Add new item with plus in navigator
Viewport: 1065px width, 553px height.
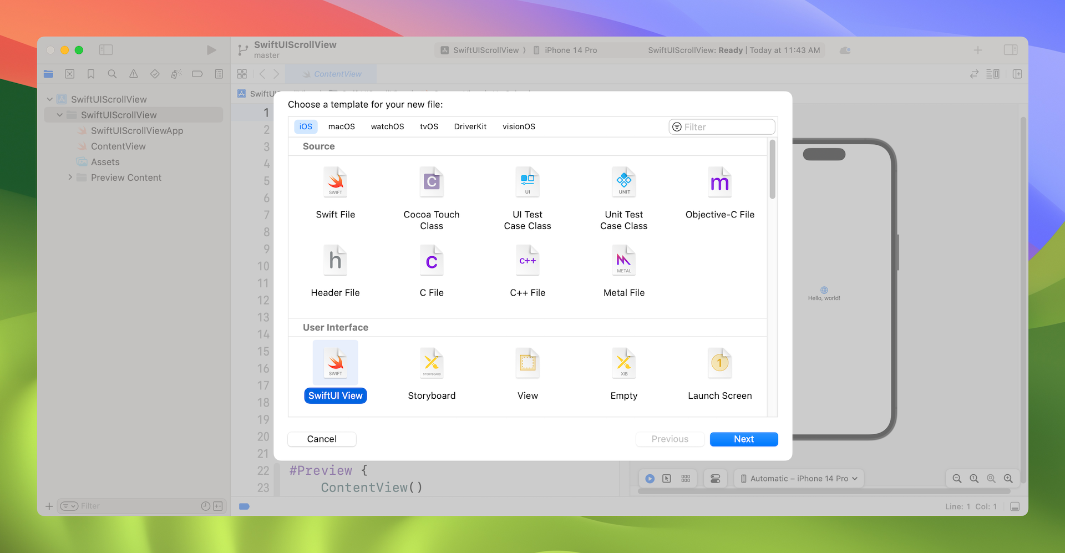tap(49, 506)
